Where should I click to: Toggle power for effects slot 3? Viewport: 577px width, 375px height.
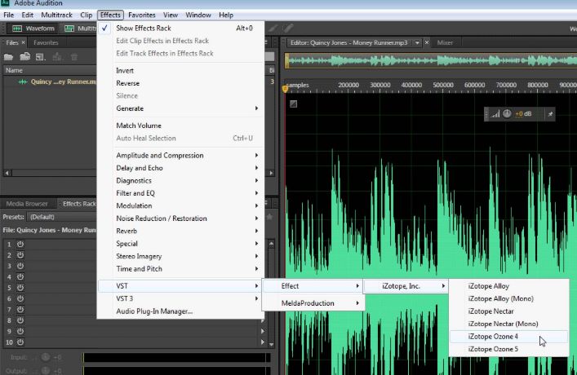tap(20, 266)
